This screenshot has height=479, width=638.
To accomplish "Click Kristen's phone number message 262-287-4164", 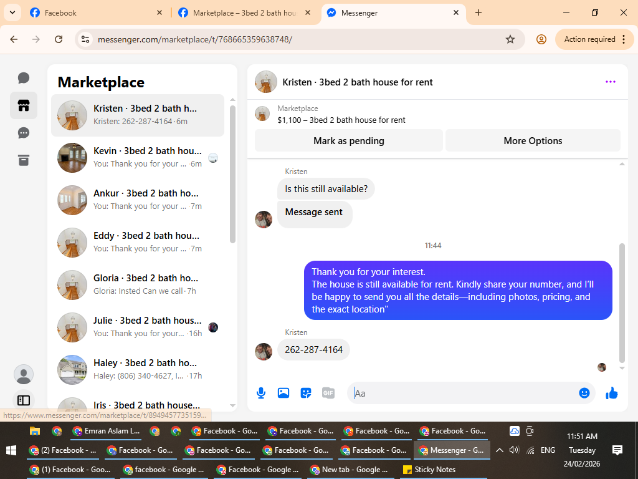I will coord(313,349).
